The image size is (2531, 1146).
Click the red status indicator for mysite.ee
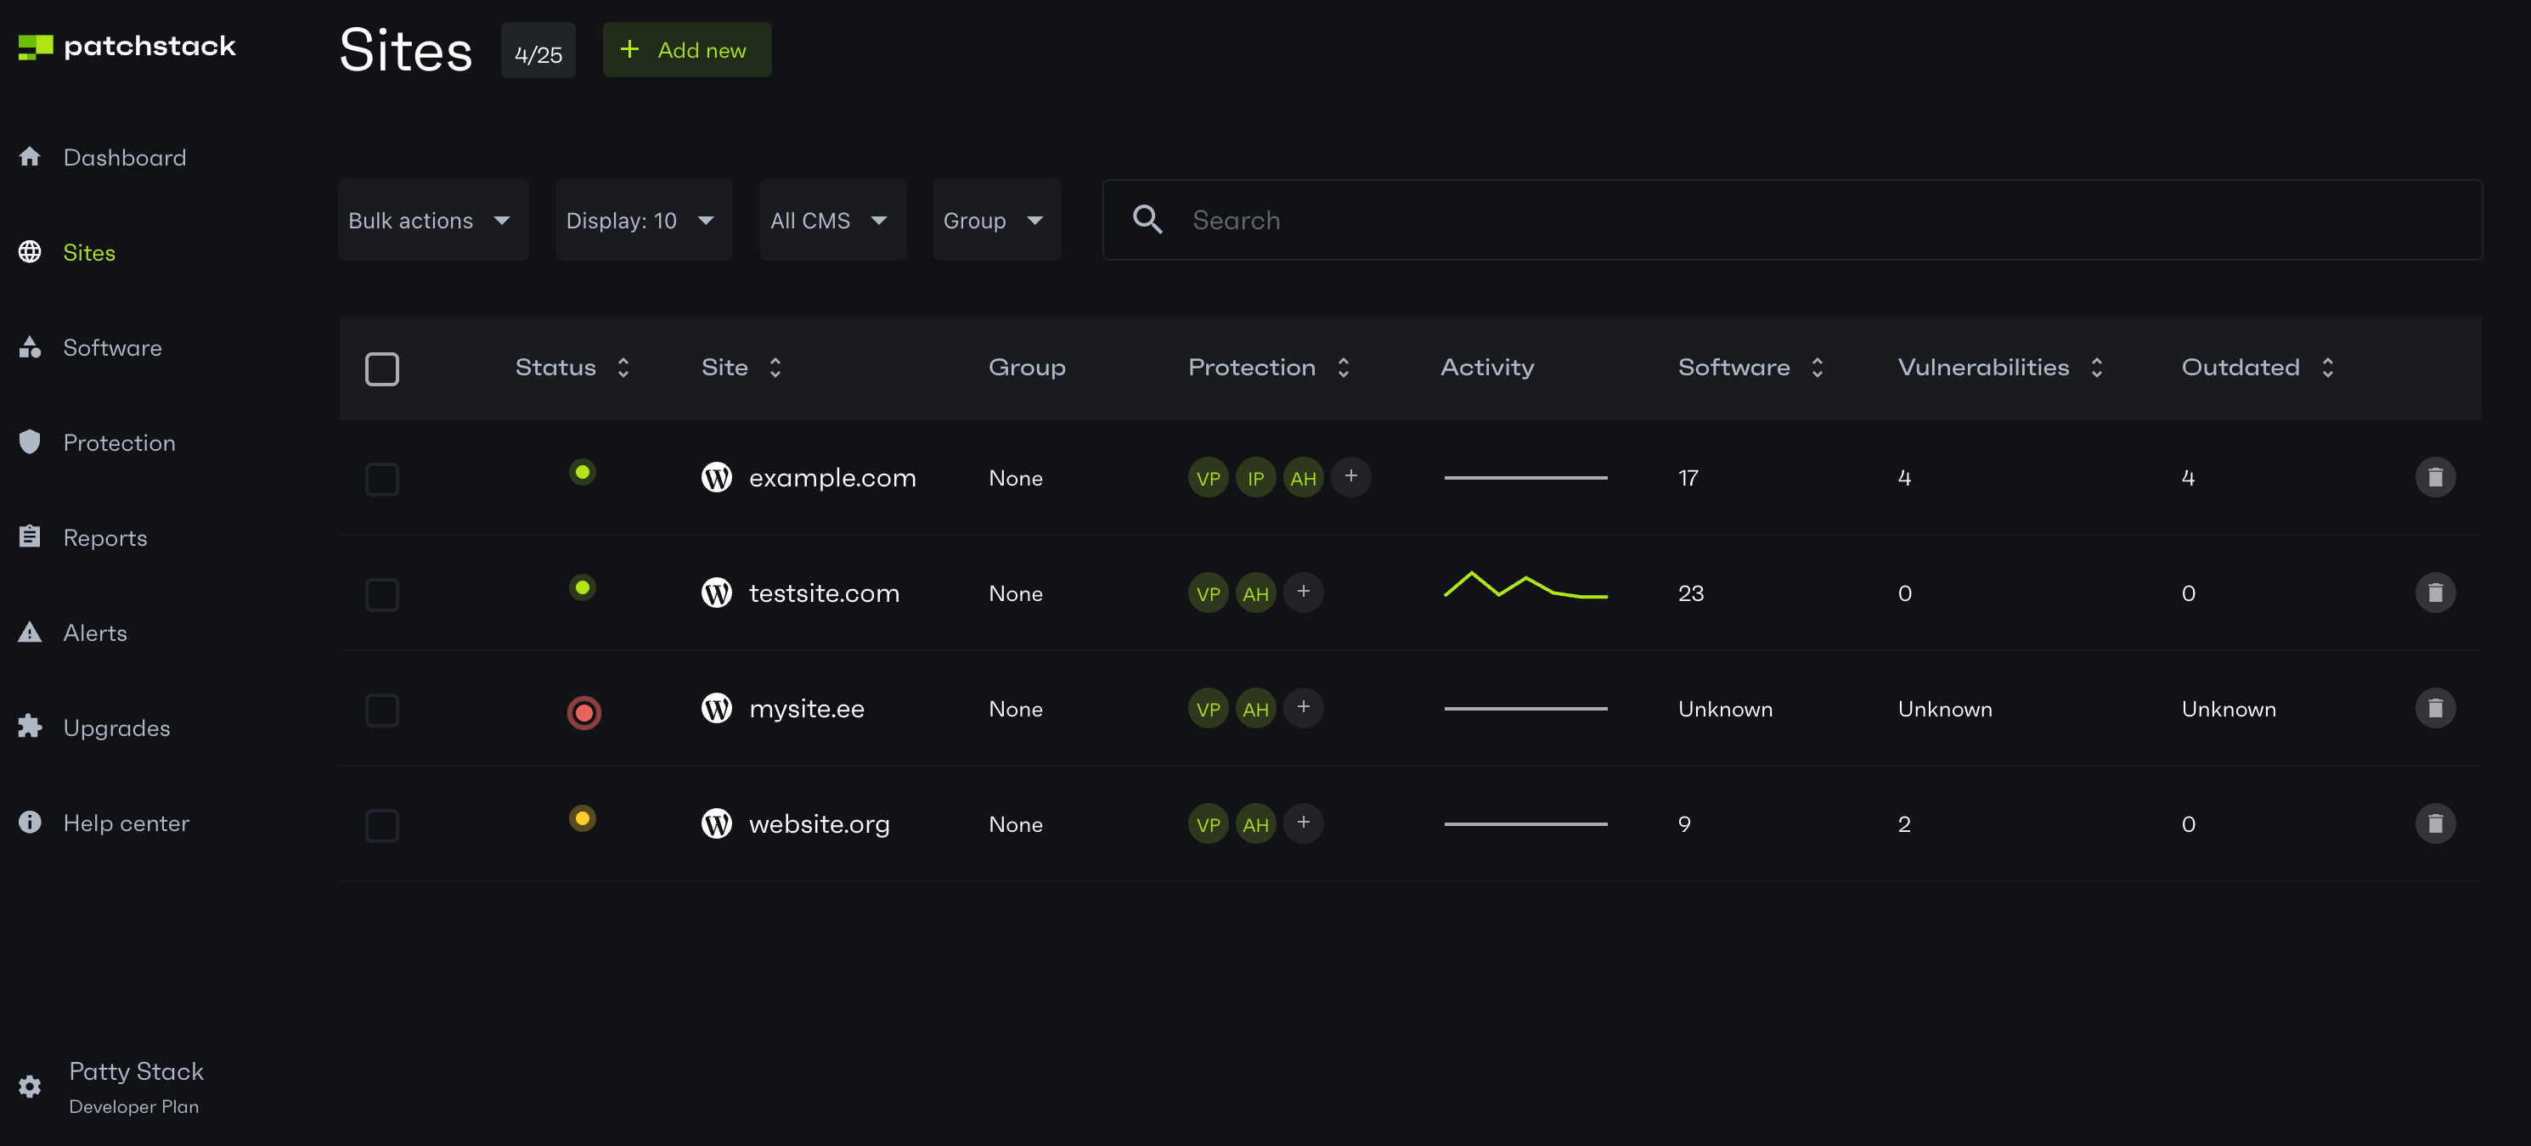[x=583, y=712]
